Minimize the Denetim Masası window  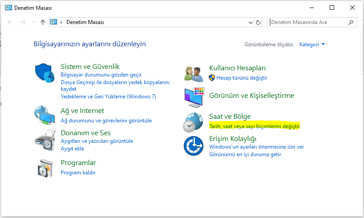[312, 8]
